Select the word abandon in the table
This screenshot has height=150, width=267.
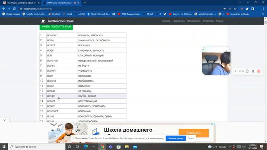tap(52, 35)
